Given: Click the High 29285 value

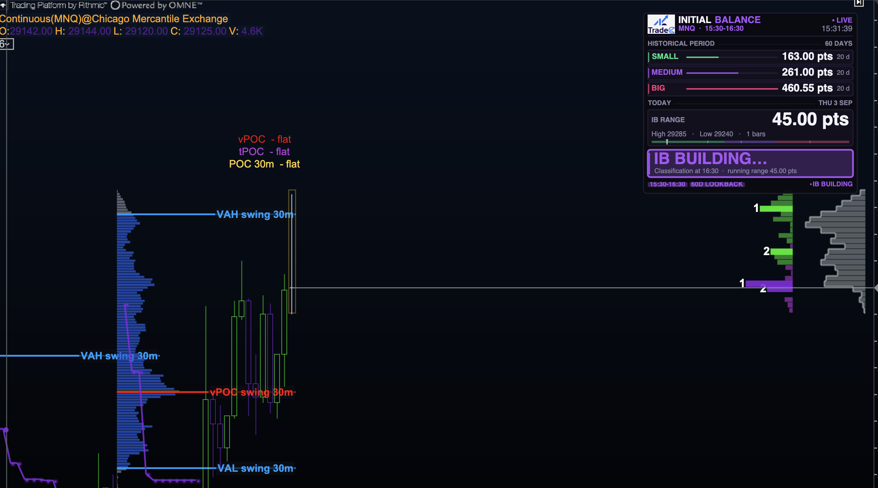Looking at the screenshot, I should coord(669,134).
